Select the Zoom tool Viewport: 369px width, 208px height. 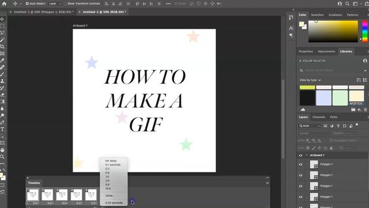click(2, 157)
